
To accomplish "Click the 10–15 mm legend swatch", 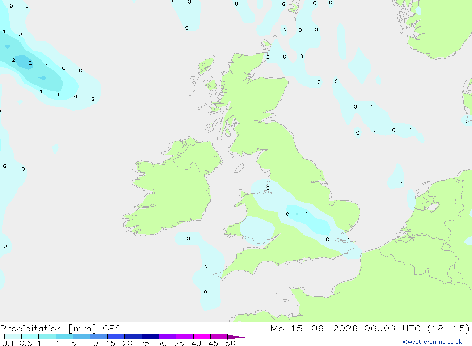I will (99, 337).
